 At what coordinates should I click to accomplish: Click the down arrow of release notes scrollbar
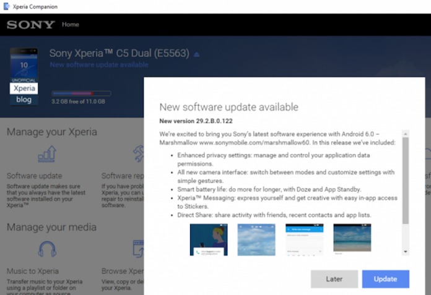406,252
